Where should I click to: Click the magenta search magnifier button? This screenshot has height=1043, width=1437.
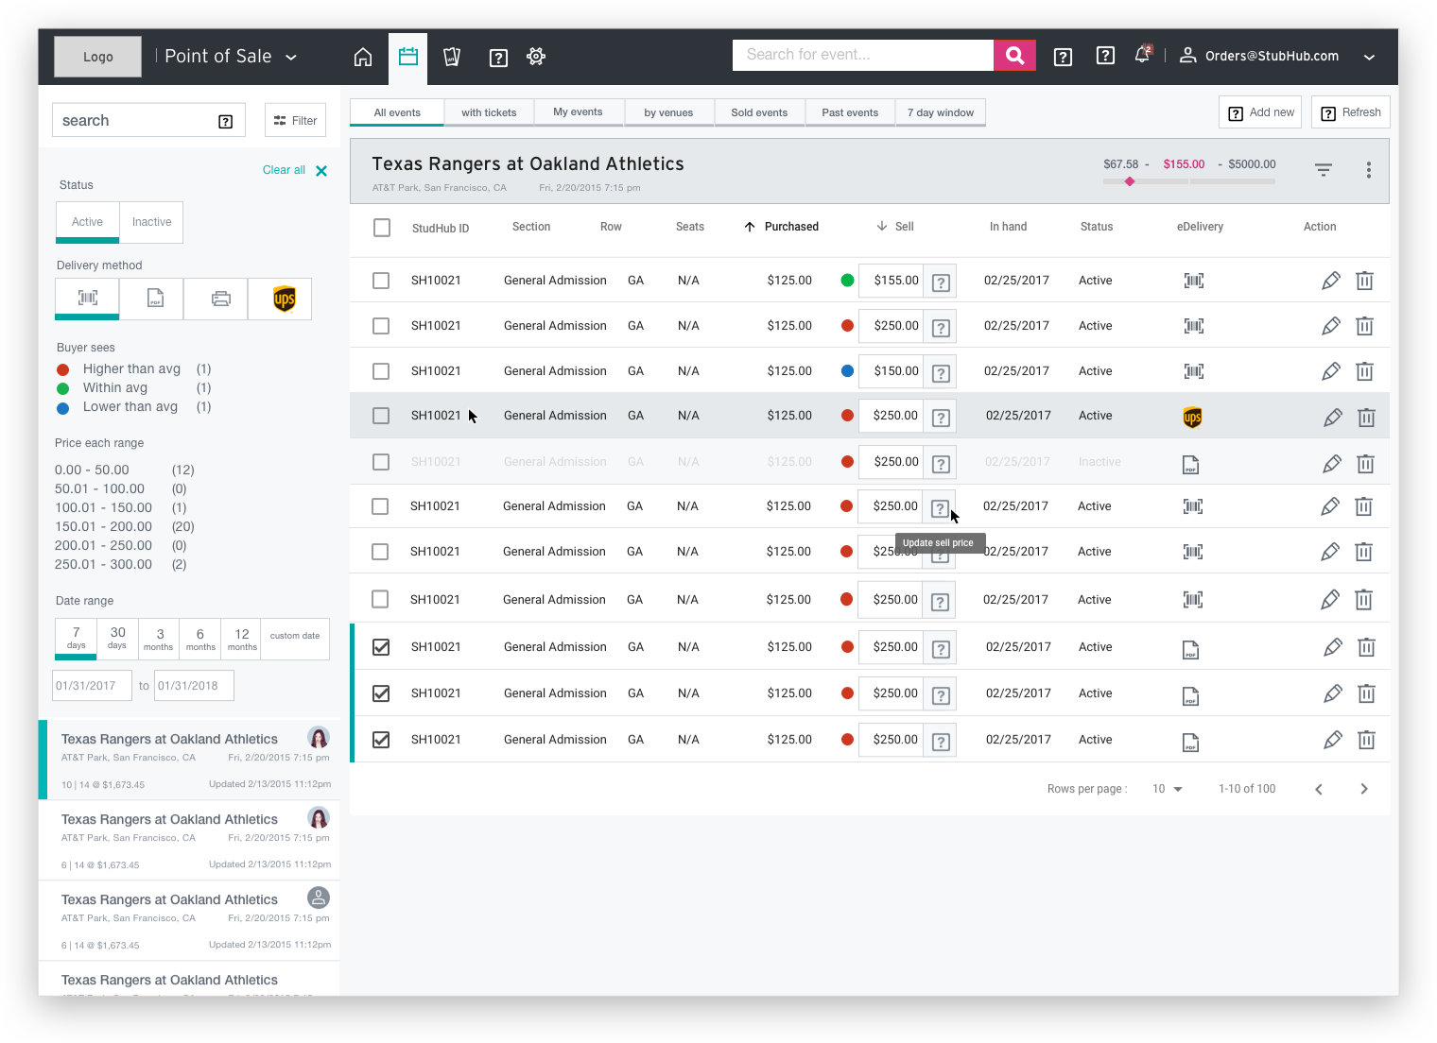click(1014, 55)
